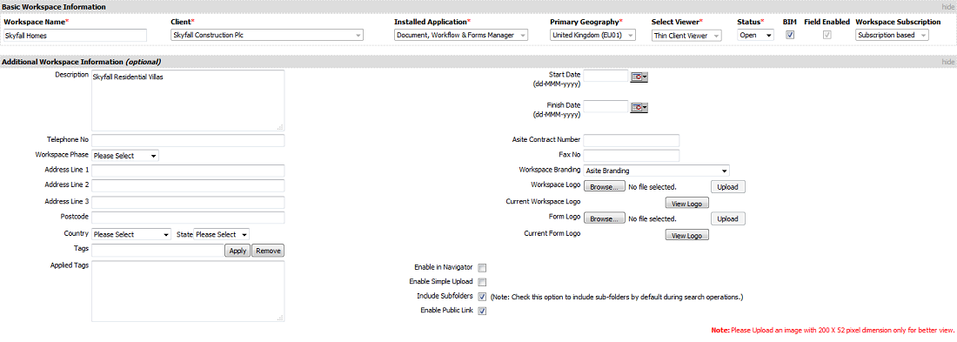This screenshot has height=342, width=957.
Task: View the Current Form Logo
Action: tap(686, 235)
